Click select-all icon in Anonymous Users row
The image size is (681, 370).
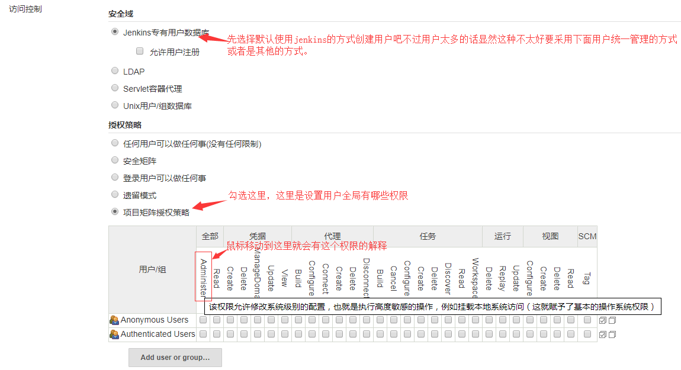pyautogui.click(x=603, y=320)
